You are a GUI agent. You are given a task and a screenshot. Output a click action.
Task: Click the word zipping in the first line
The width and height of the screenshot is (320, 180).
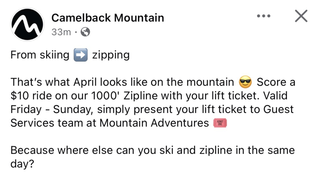pos(111,55)
